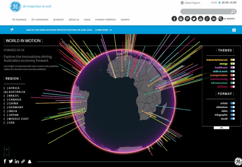Disable the healthcare theme toggle

tap(233, 68)
